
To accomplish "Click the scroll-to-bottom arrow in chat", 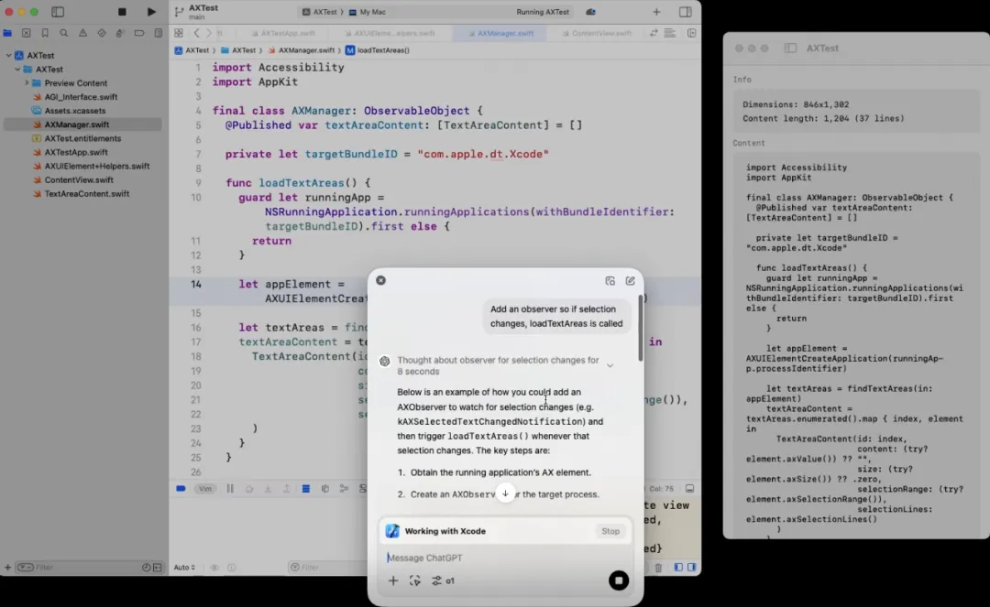I will [505, 493].
